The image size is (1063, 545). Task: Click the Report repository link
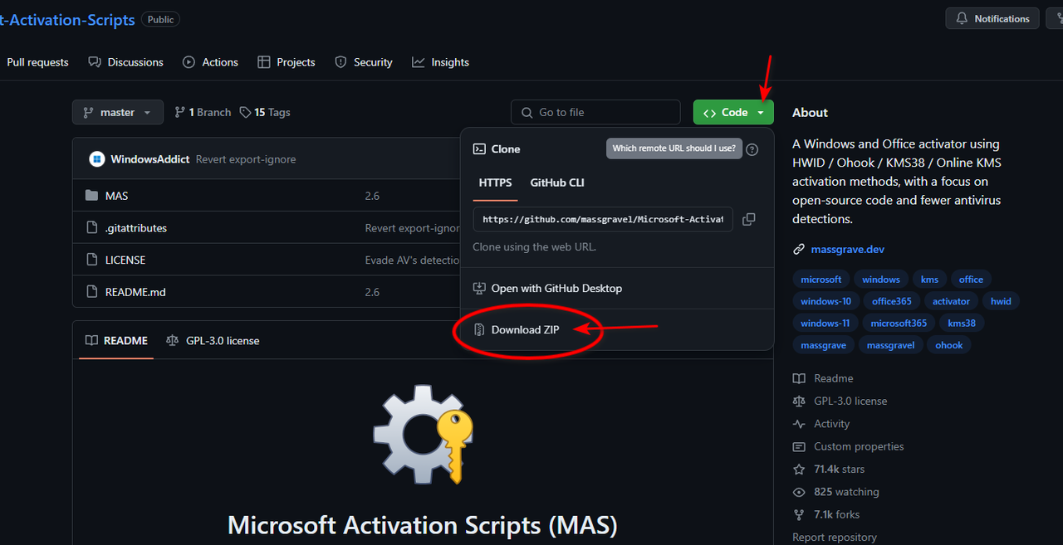click(x=835, y=538)
